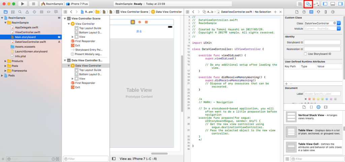Collapse the Data View Controller Scene
This screenshot has height=162, width=345.
65,60
